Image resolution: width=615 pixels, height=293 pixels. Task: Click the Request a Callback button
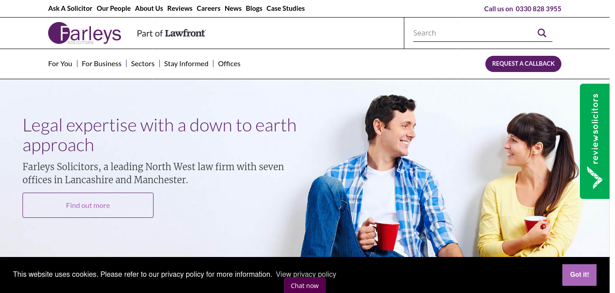coord(523,64)
